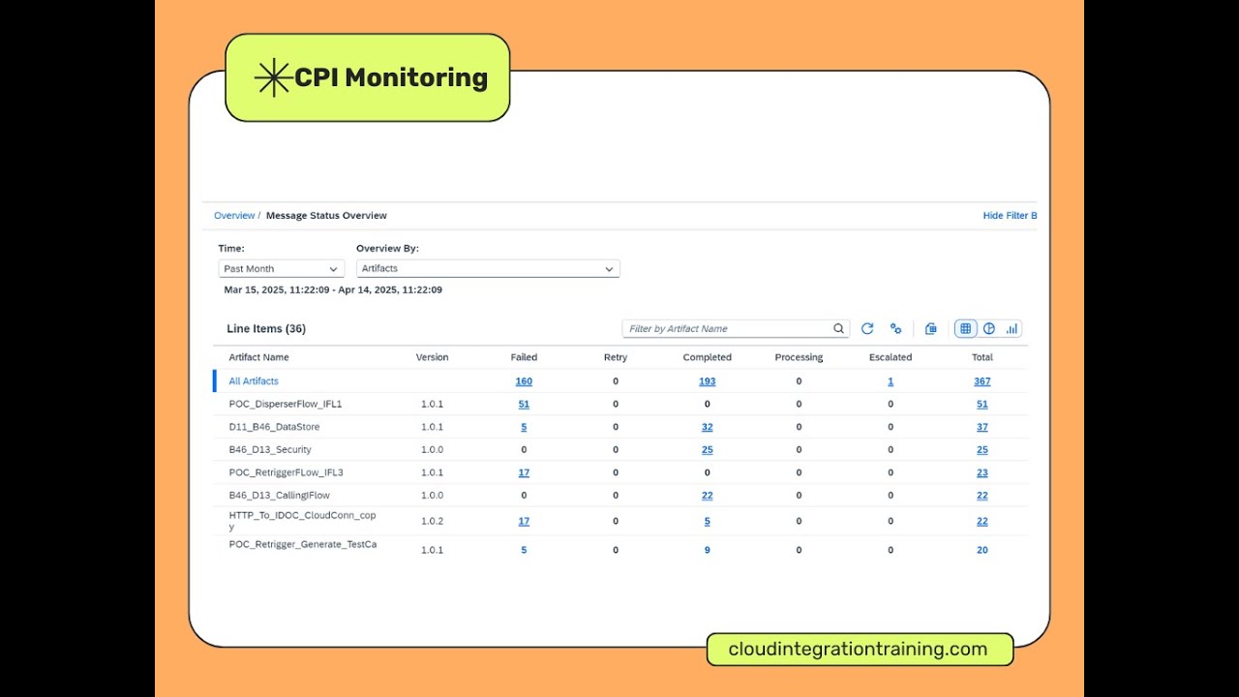Switch to pie chart view
The height and width of the screenshot is (697, 1239).
(989, 329)
